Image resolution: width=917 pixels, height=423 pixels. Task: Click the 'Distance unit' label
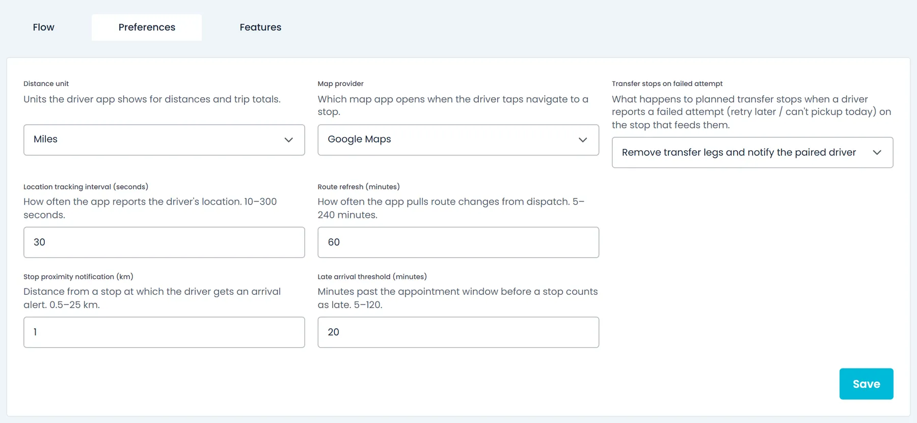[x=46, y=83]
